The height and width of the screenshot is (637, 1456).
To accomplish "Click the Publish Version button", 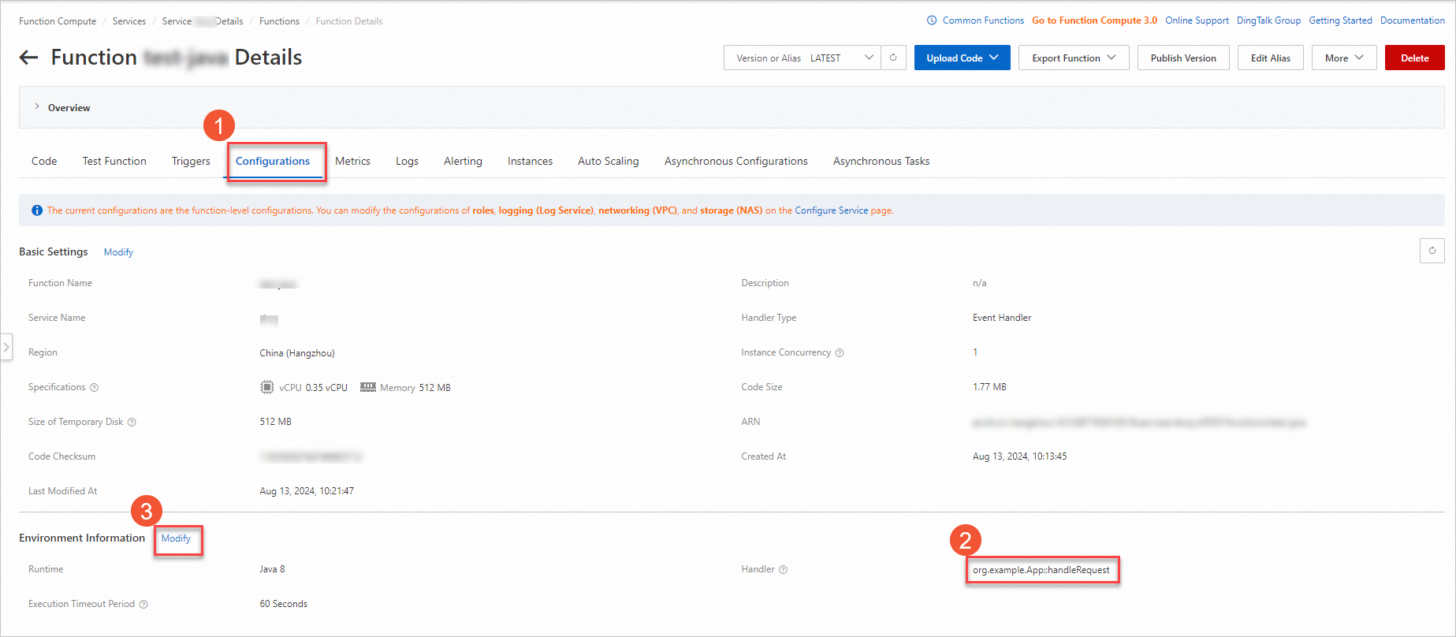I will [1183, 58].
